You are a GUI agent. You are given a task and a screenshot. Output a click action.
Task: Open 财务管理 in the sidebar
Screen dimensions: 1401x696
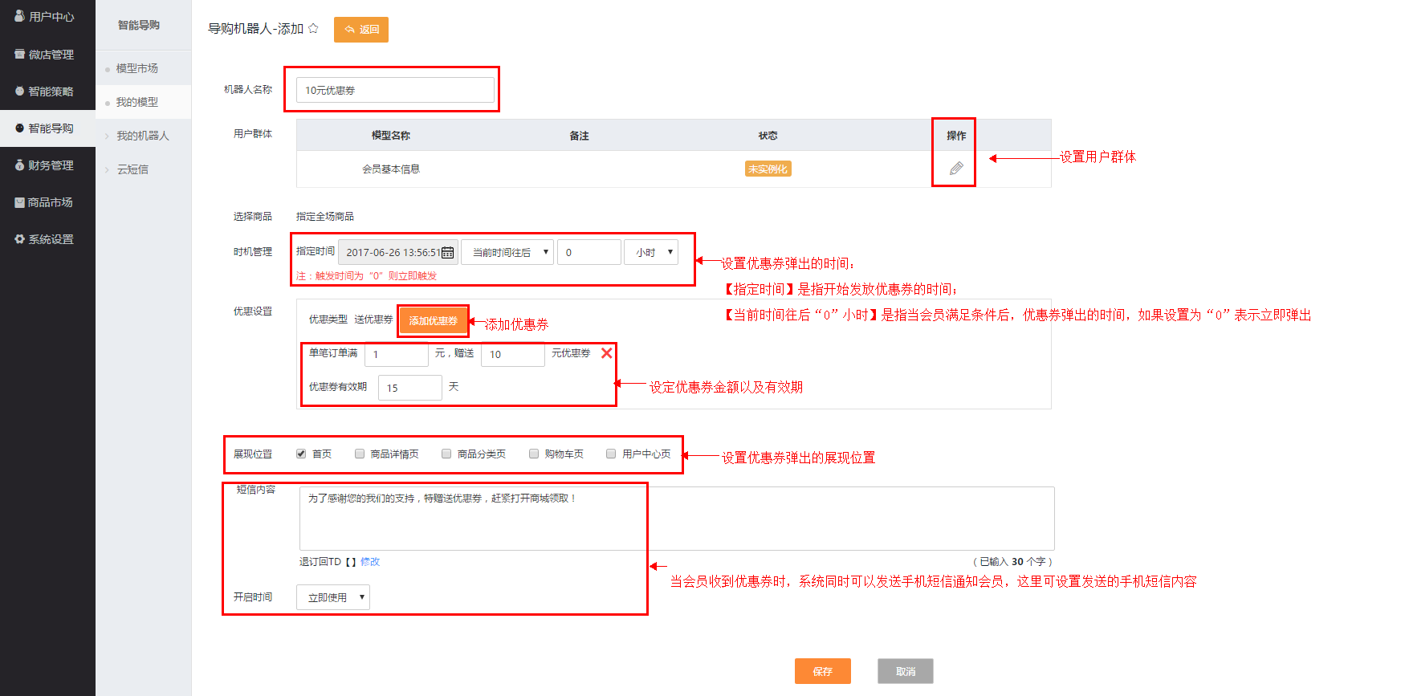coord(47,165)
